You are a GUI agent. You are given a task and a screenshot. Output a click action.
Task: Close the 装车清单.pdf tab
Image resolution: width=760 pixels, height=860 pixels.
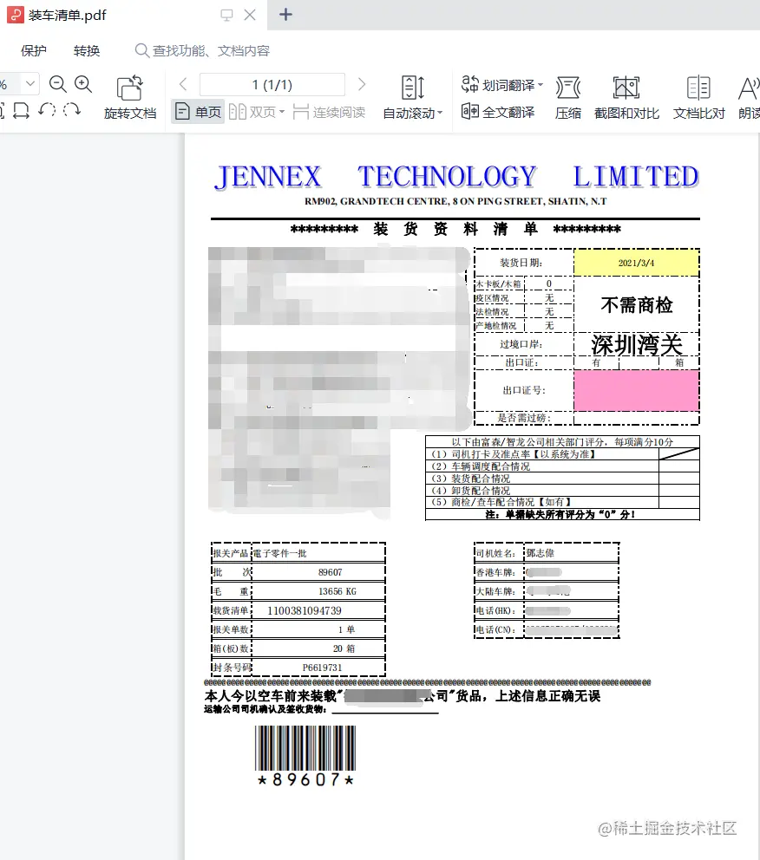[250, 15]
